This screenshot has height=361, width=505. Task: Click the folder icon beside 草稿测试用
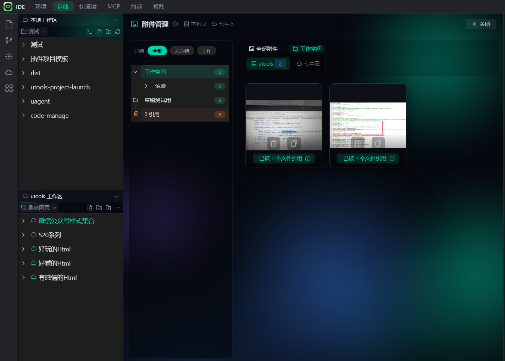(x=135, y=100)
